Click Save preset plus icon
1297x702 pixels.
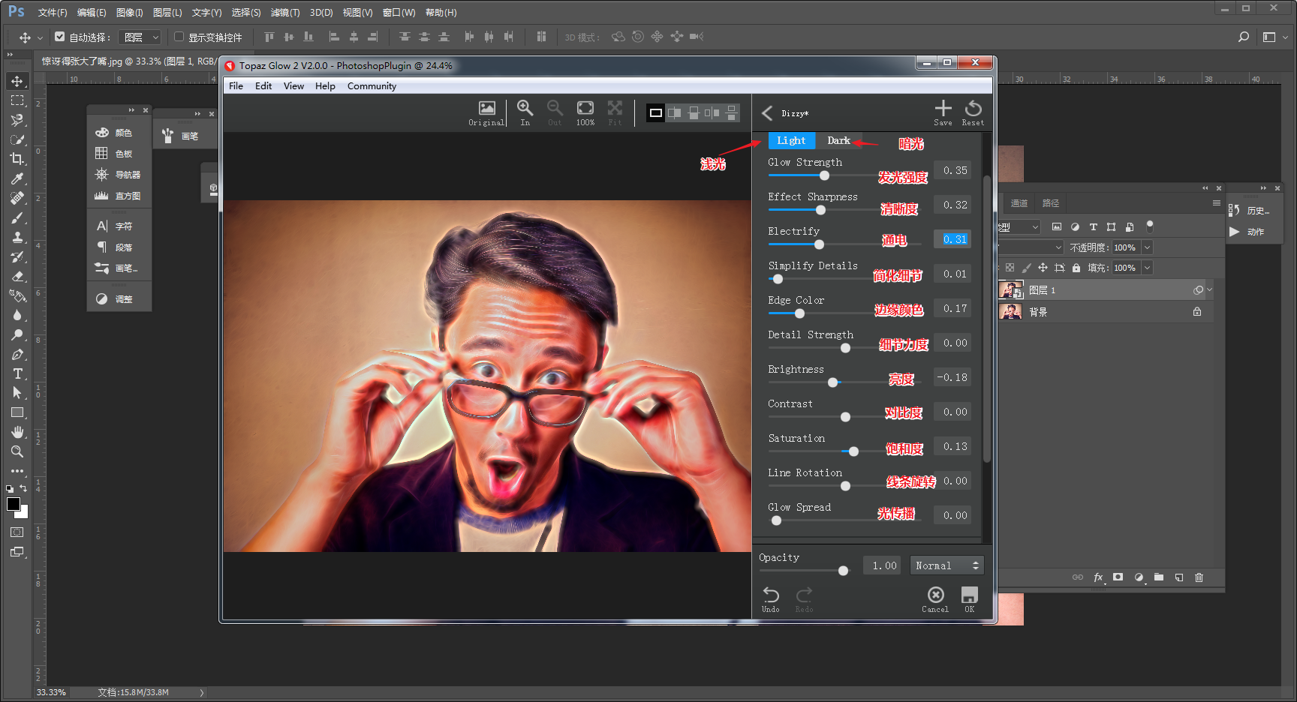[x=943, y=112]
